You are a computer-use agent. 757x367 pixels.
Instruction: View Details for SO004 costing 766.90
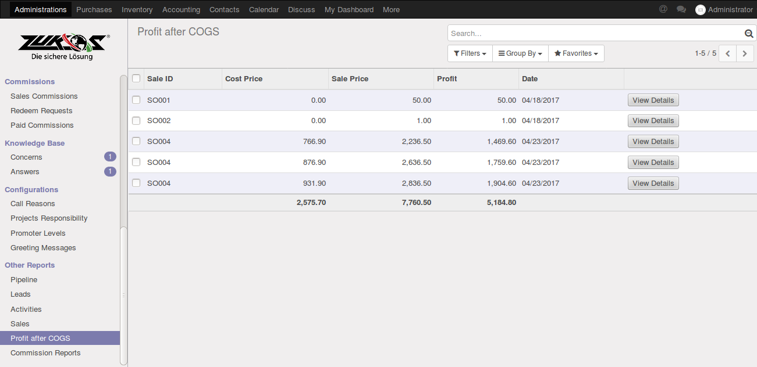click(x=653, y=141)
